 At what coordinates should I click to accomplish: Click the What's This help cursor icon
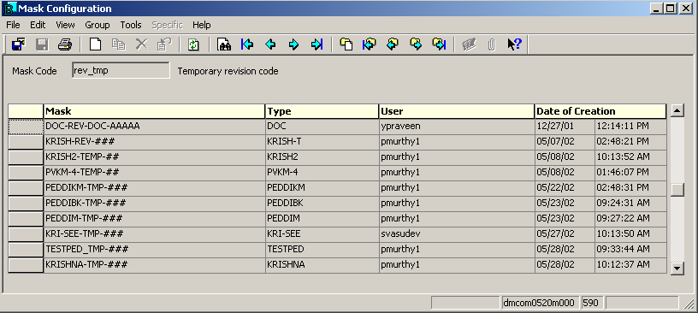click(x=515, y=44)
